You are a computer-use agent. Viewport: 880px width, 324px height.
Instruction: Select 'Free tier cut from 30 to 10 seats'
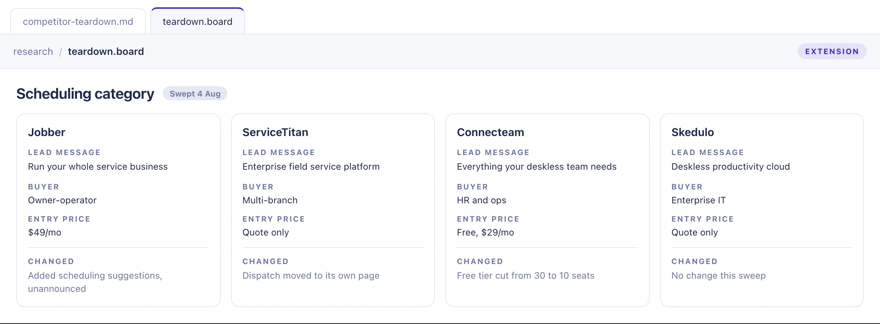pyautogui.click(x=526, y=276)
